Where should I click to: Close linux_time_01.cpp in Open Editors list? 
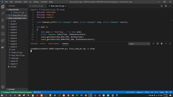9,15
